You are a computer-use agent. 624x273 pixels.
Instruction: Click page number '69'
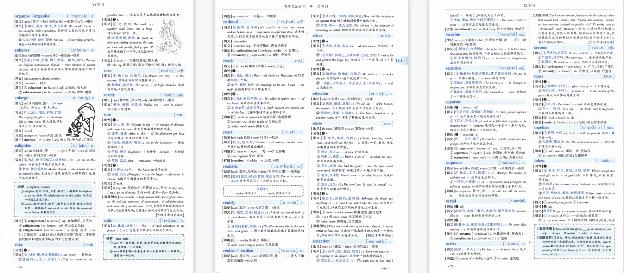click(x=385, y=268)
